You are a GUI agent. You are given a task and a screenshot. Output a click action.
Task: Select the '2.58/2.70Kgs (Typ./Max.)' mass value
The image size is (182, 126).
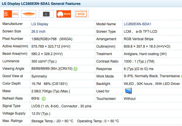coord(51,91)
